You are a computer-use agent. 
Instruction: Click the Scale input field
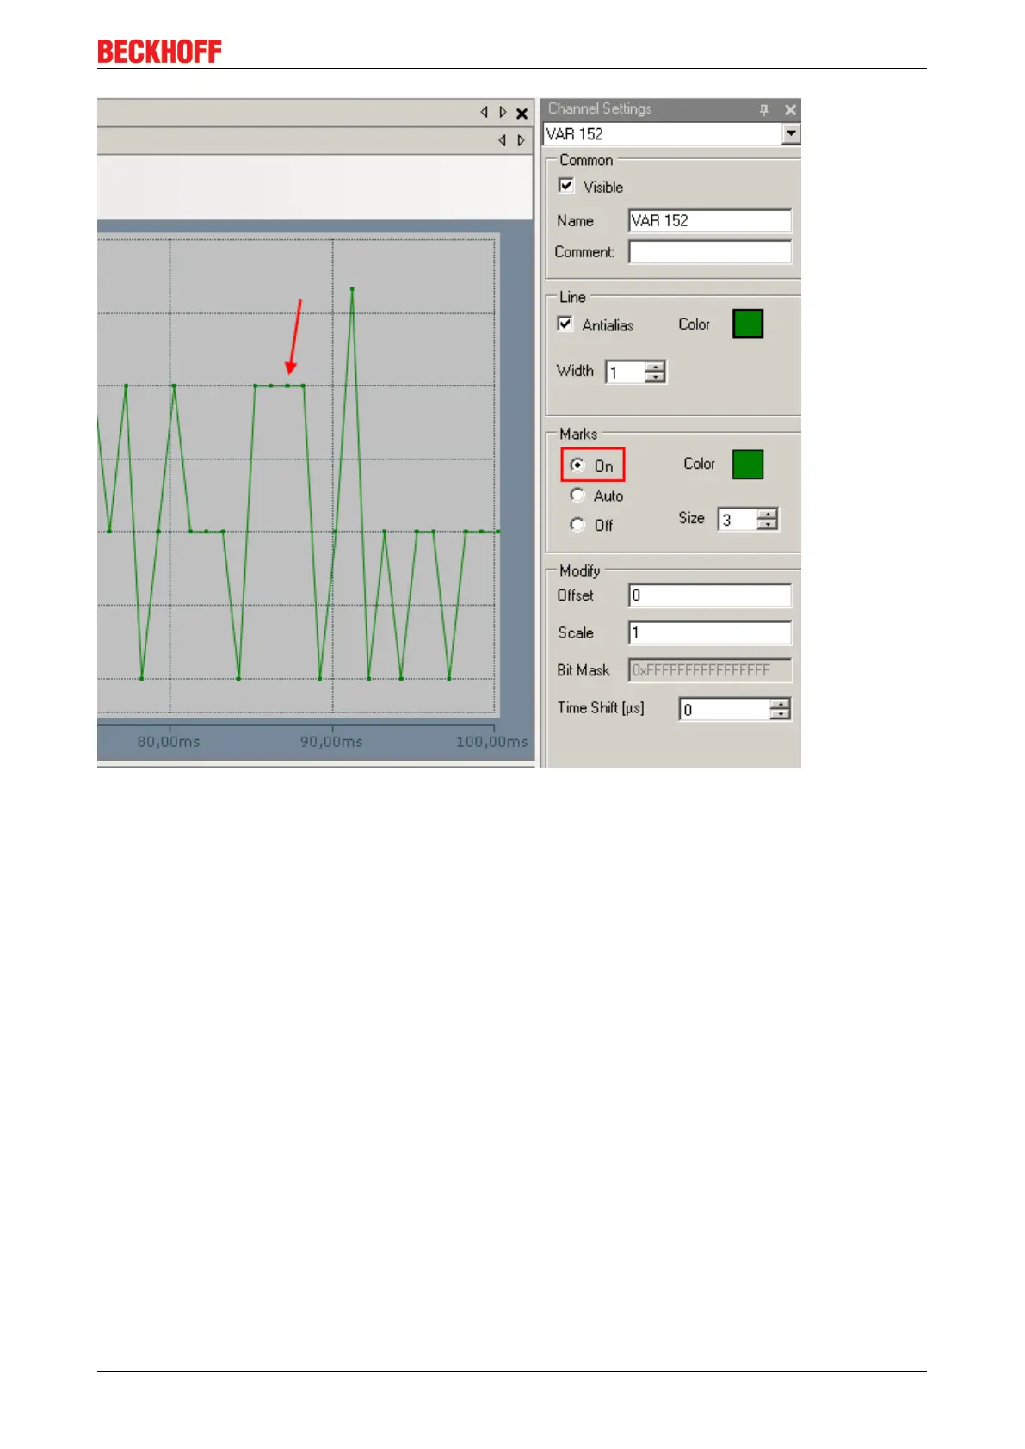[710, 633]
